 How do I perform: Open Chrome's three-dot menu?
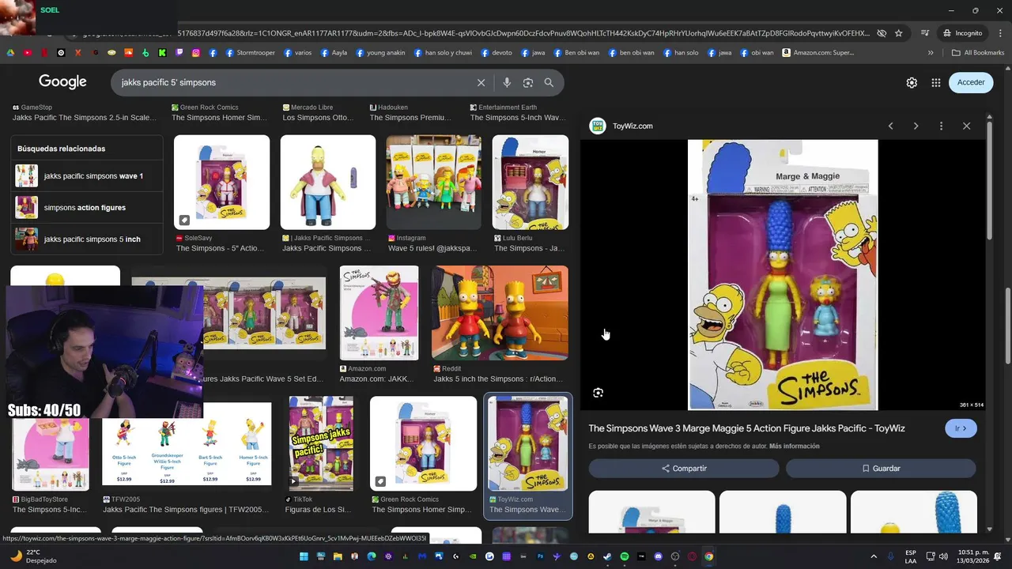click(999, 33)
